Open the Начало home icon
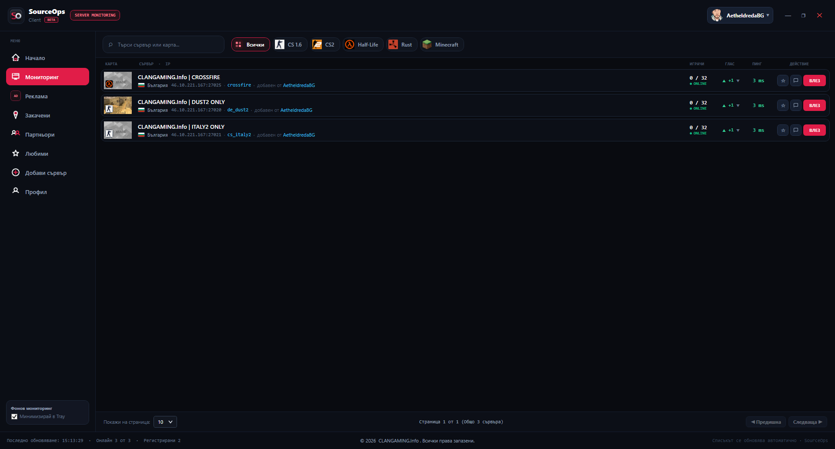Viewport: 835px width, 449px height. [x=16, y=58]
